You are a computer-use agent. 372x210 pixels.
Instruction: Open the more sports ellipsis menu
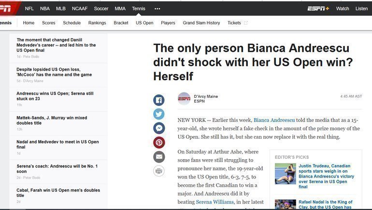157,9
